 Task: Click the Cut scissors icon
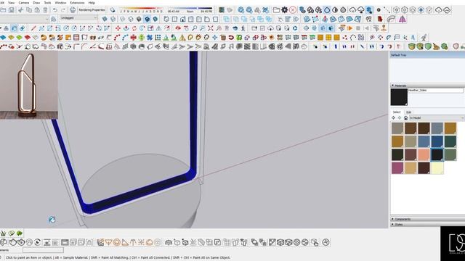pyautogui.click(x=20, y=10)
